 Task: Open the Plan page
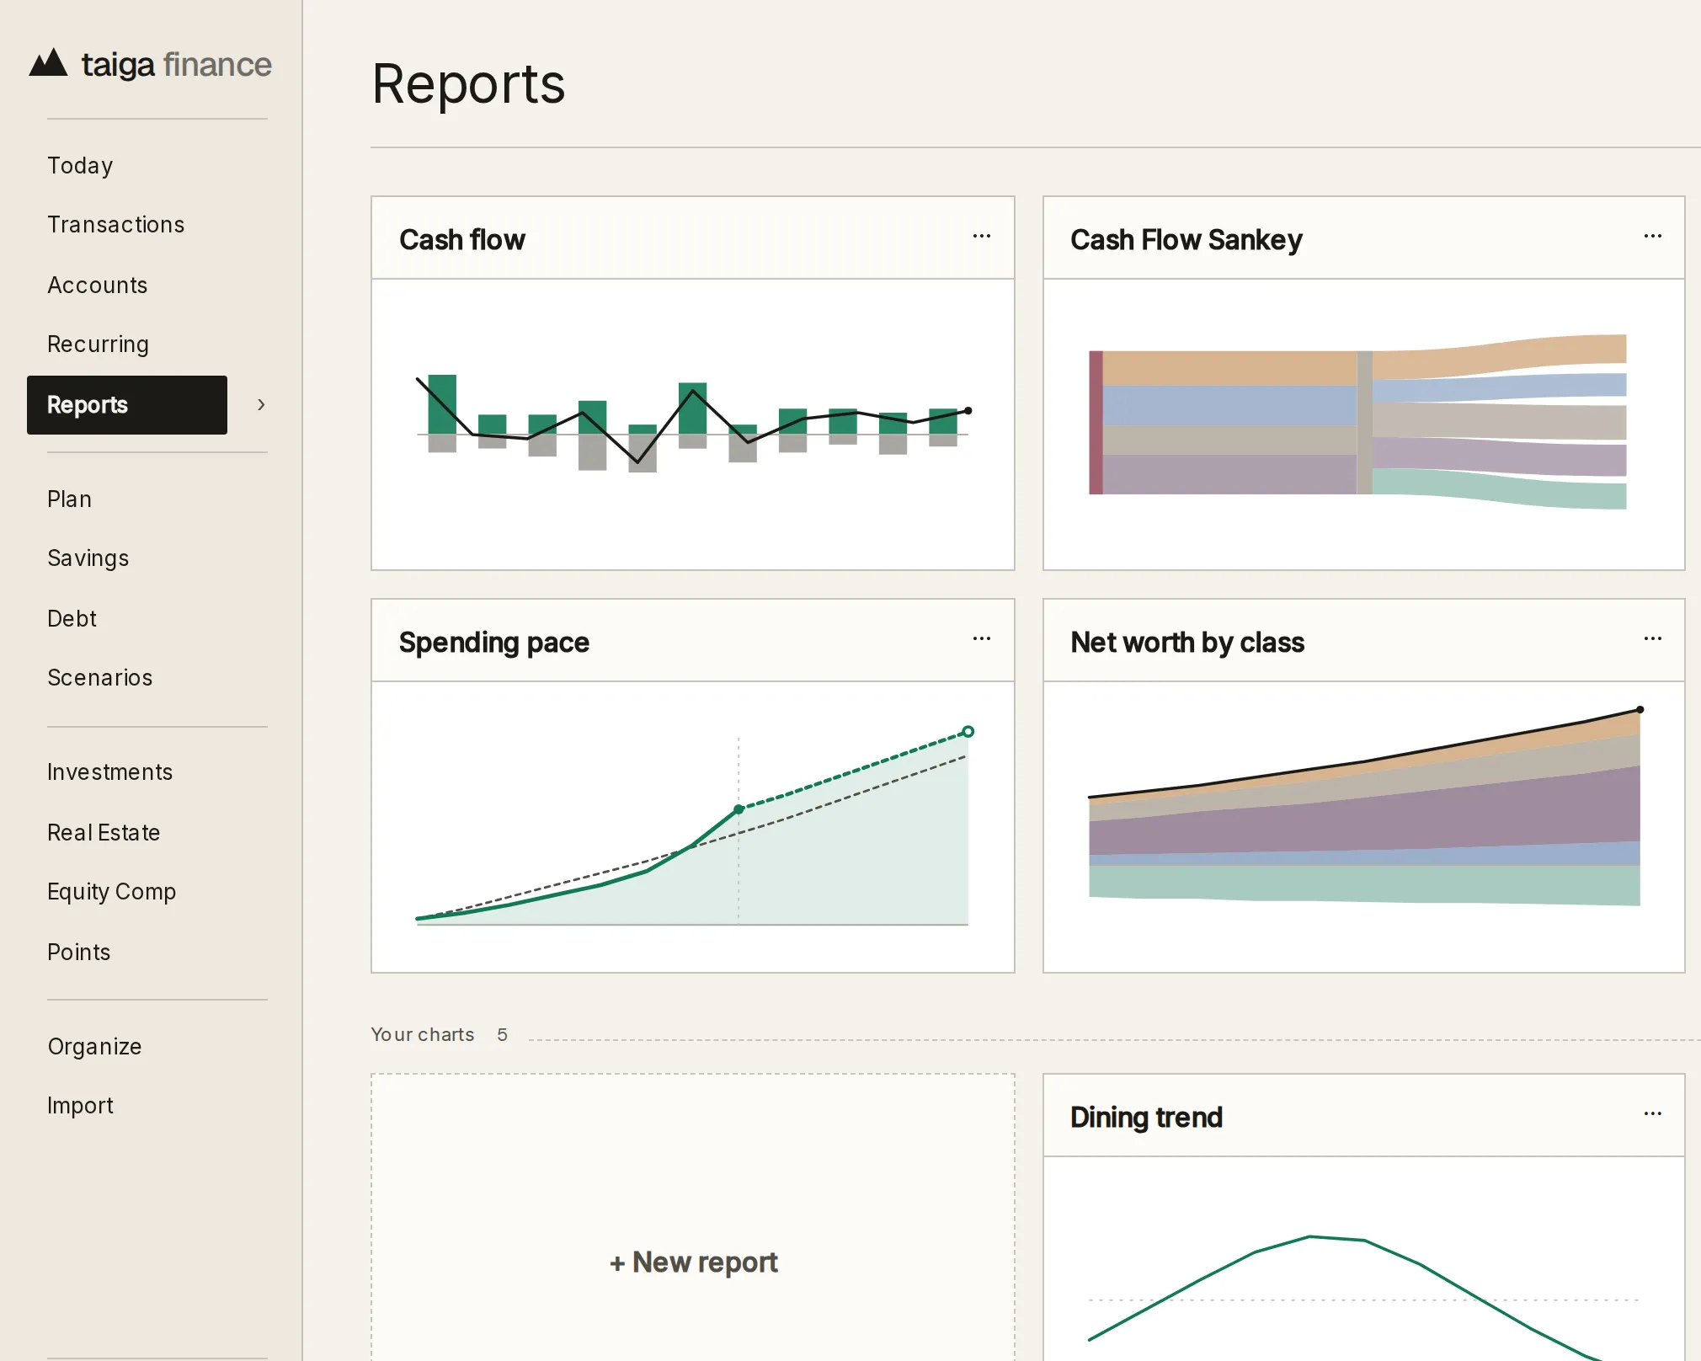(x=70, y=499)
